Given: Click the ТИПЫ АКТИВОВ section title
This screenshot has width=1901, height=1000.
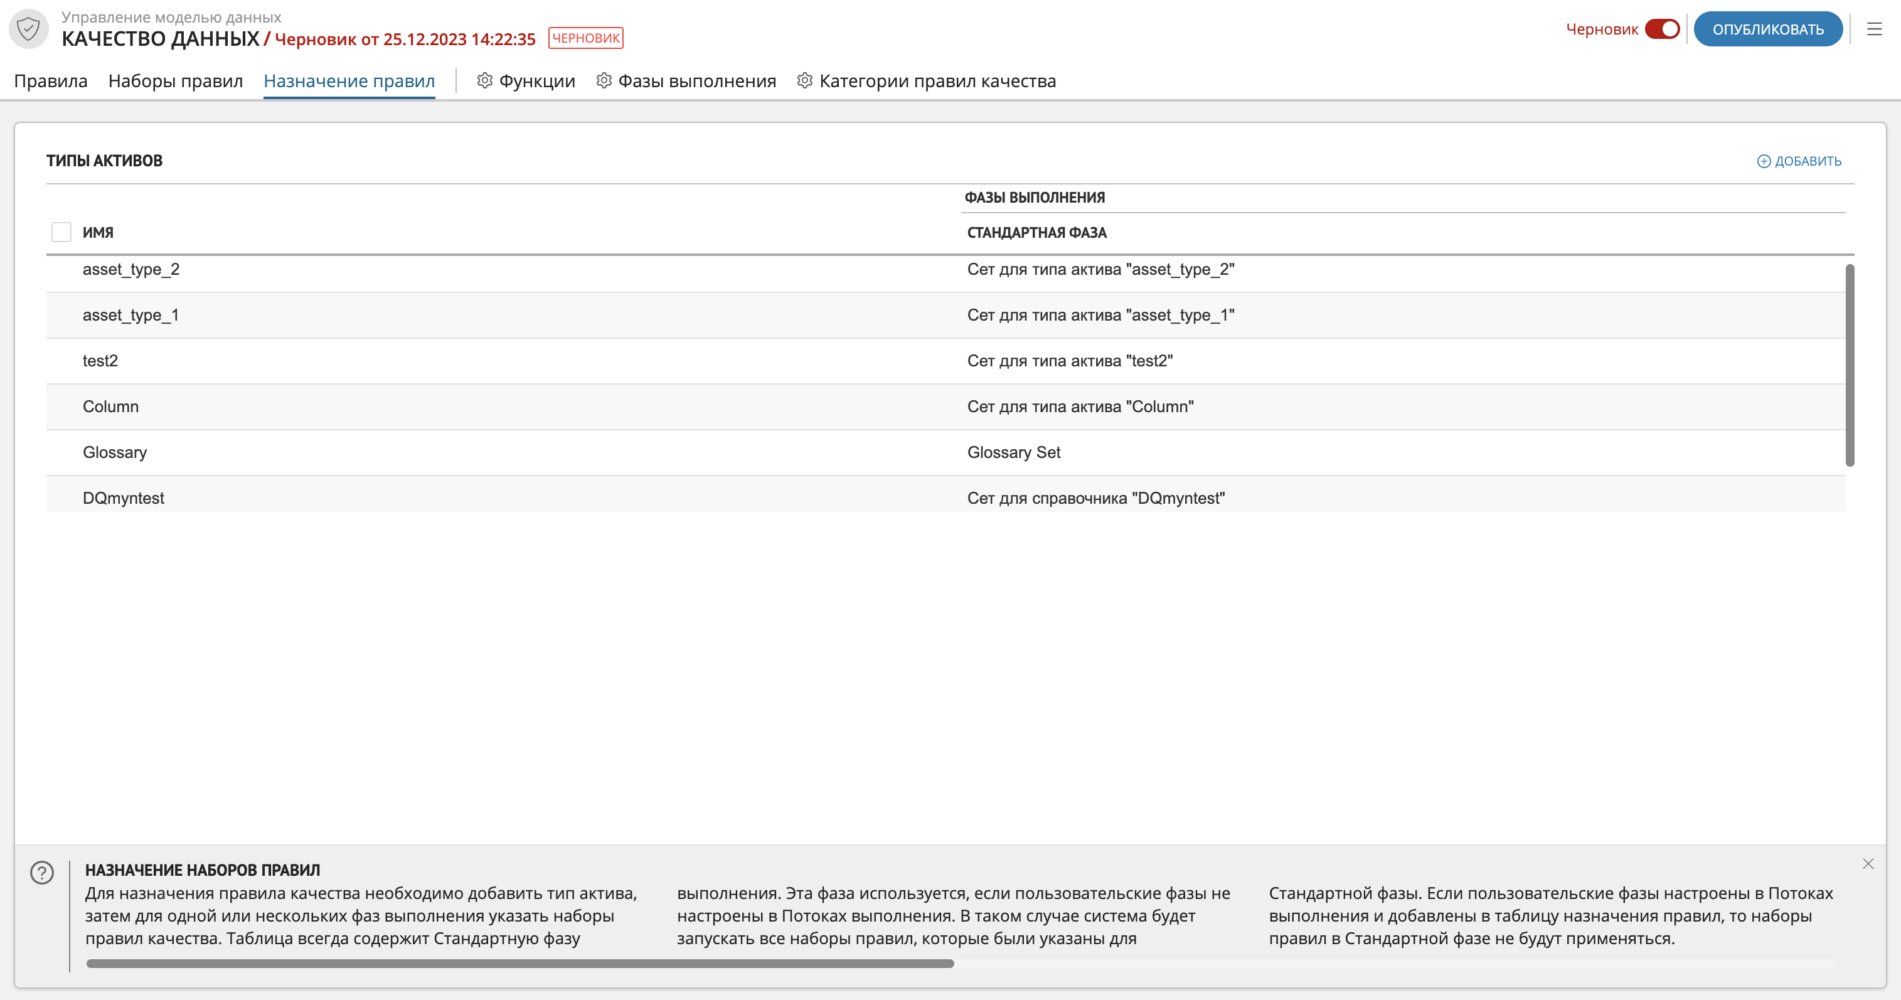Looking at the screenshot, I should pyautogui.click(x=104, y=161).
